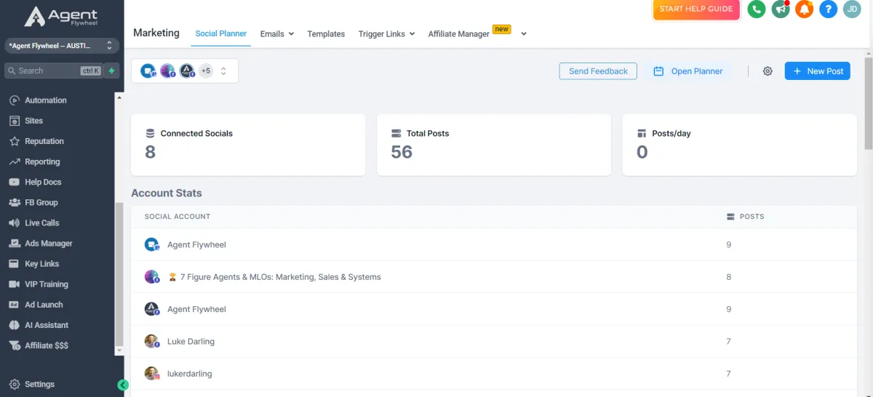Image resolution: width=873 pixels, height=397 pixels.
Task: Click the FB Group people icon
Action: [x=14, y=202]
